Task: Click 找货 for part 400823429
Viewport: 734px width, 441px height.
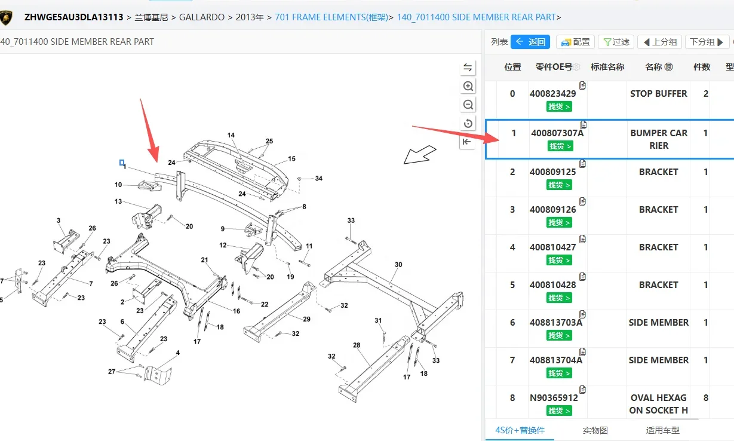Action: (x=560, y=107)
